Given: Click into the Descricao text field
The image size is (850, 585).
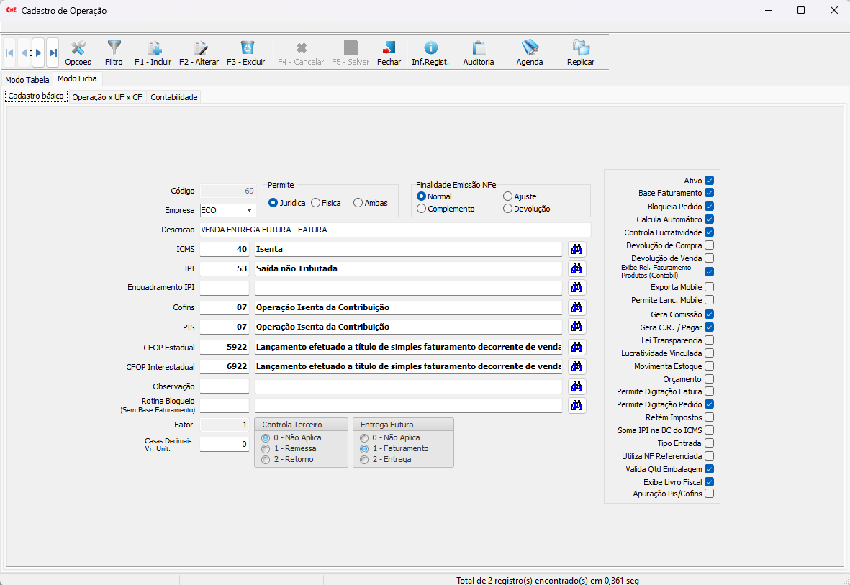Looking at the screenshot, I should click(x=394, y=230).
